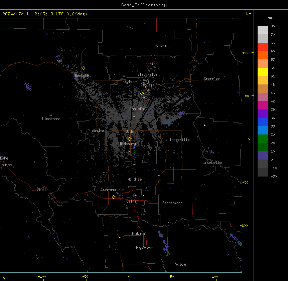Click the green-purple echo east of Innisfail
The image size is (288, 281).
click(169, 121)
